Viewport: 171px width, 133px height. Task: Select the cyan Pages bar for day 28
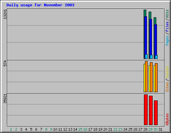point(146,57)
